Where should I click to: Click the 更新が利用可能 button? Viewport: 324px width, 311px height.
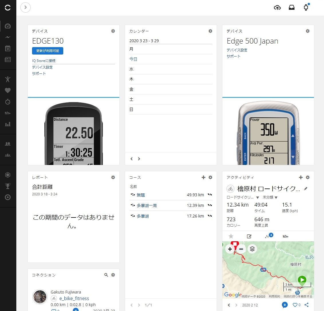pos(48,51)
